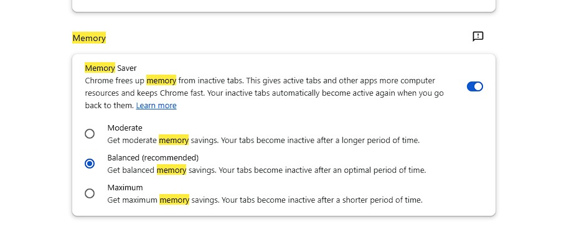Click the settings card above the Memory heading
This screenshot has height=227, width=569.
click(284, 6)
